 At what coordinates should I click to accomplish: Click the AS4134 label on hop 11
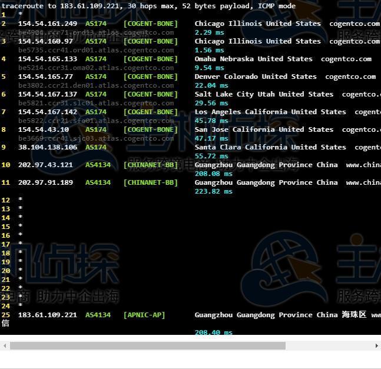[98, 182]
